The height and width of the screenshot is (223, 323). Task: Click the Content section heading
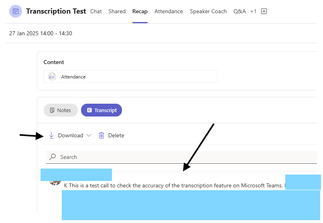[54, 62]
